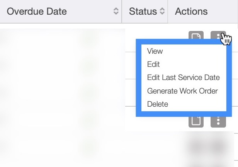Select View from the actions menu

pyautogui.click(x=155, y=51)
